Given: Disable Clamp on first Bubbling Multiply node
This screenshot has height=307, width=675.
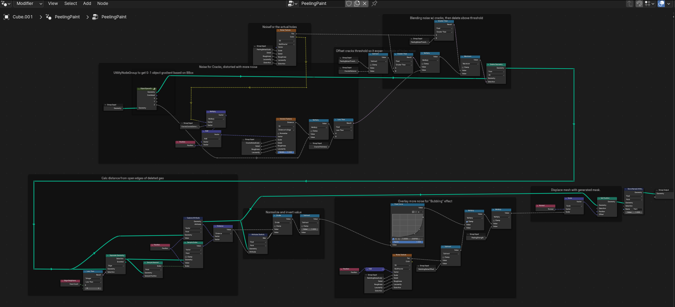Looking at the screenshot, I should click(467, 222).
